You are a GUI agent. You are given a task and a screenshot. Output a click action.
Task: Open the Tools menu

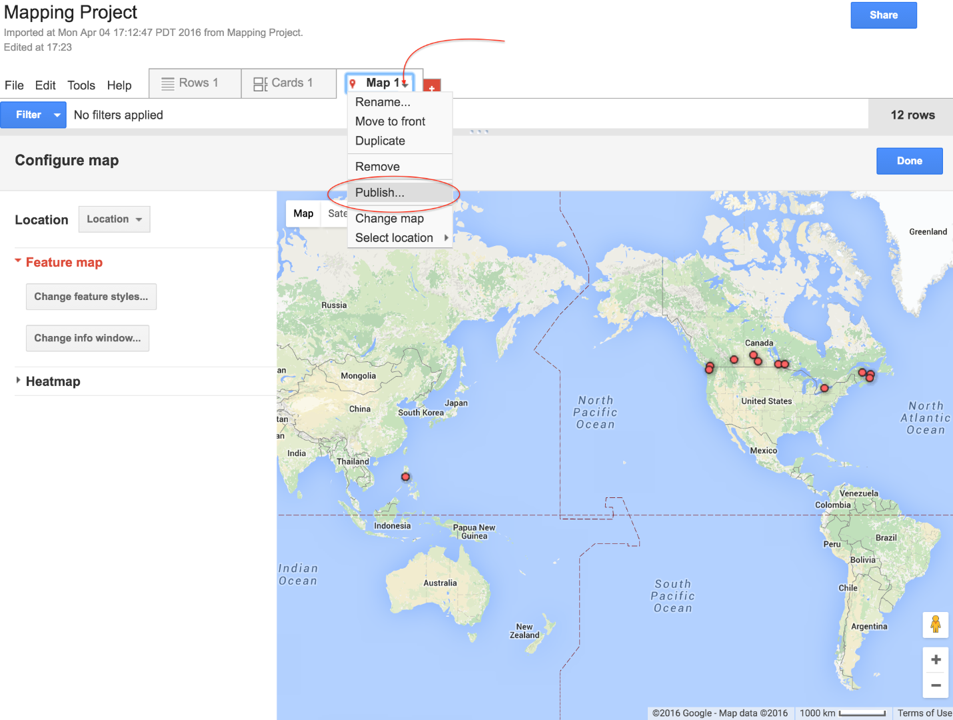pos(81,85)
